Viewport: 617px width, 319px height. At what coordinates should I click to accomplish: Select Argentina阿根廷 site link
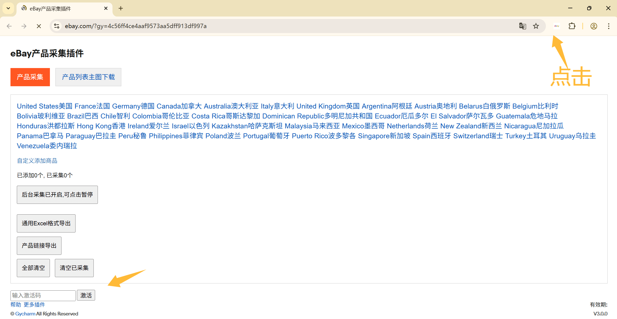[x=387, y=106]
